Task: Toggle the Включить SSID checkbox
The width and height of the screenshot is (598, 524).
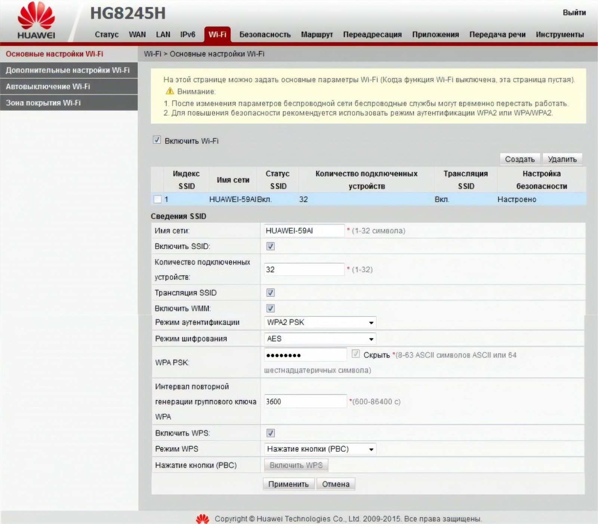Action: pos(271,246)
